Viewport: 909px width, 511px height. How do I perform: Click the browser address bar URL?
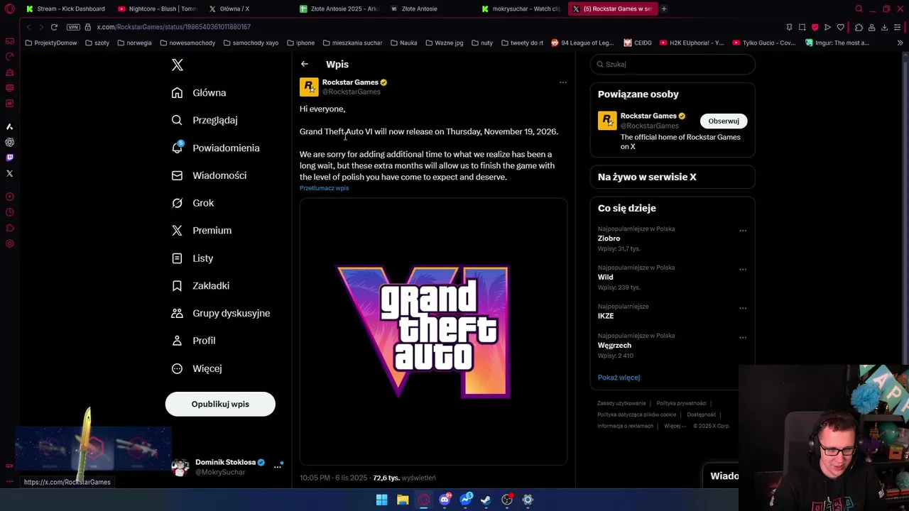[174, 27]
